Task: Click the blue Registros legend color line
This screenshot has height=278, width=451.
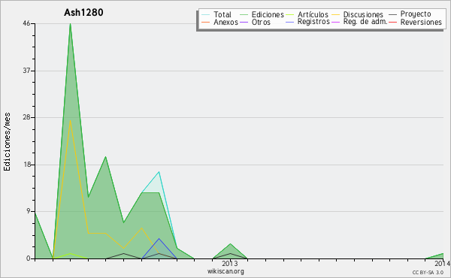Action: coord(290,22)
